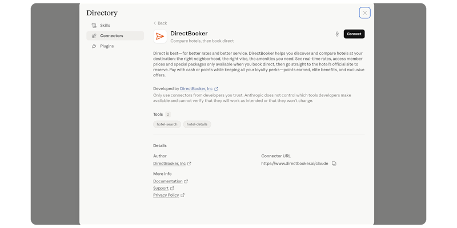Click the Directory heading
The width and height of the screenshot is (457, 228).
click(102, 13)
